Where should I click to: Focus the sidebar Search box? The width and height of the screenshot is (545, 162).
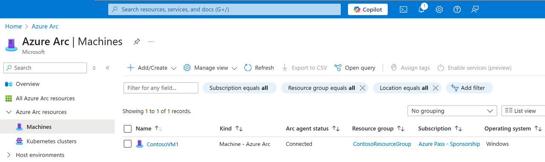coord(45,68)
